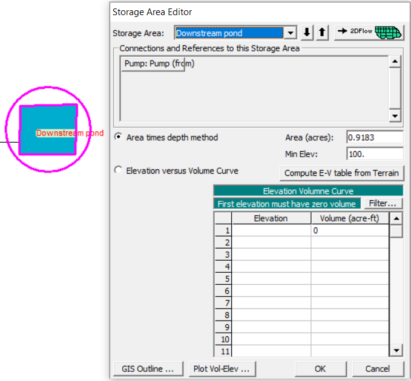Click the Volume (acre-ft) column header
Viewport: 411px width, 381px height.
click(350, 218)
